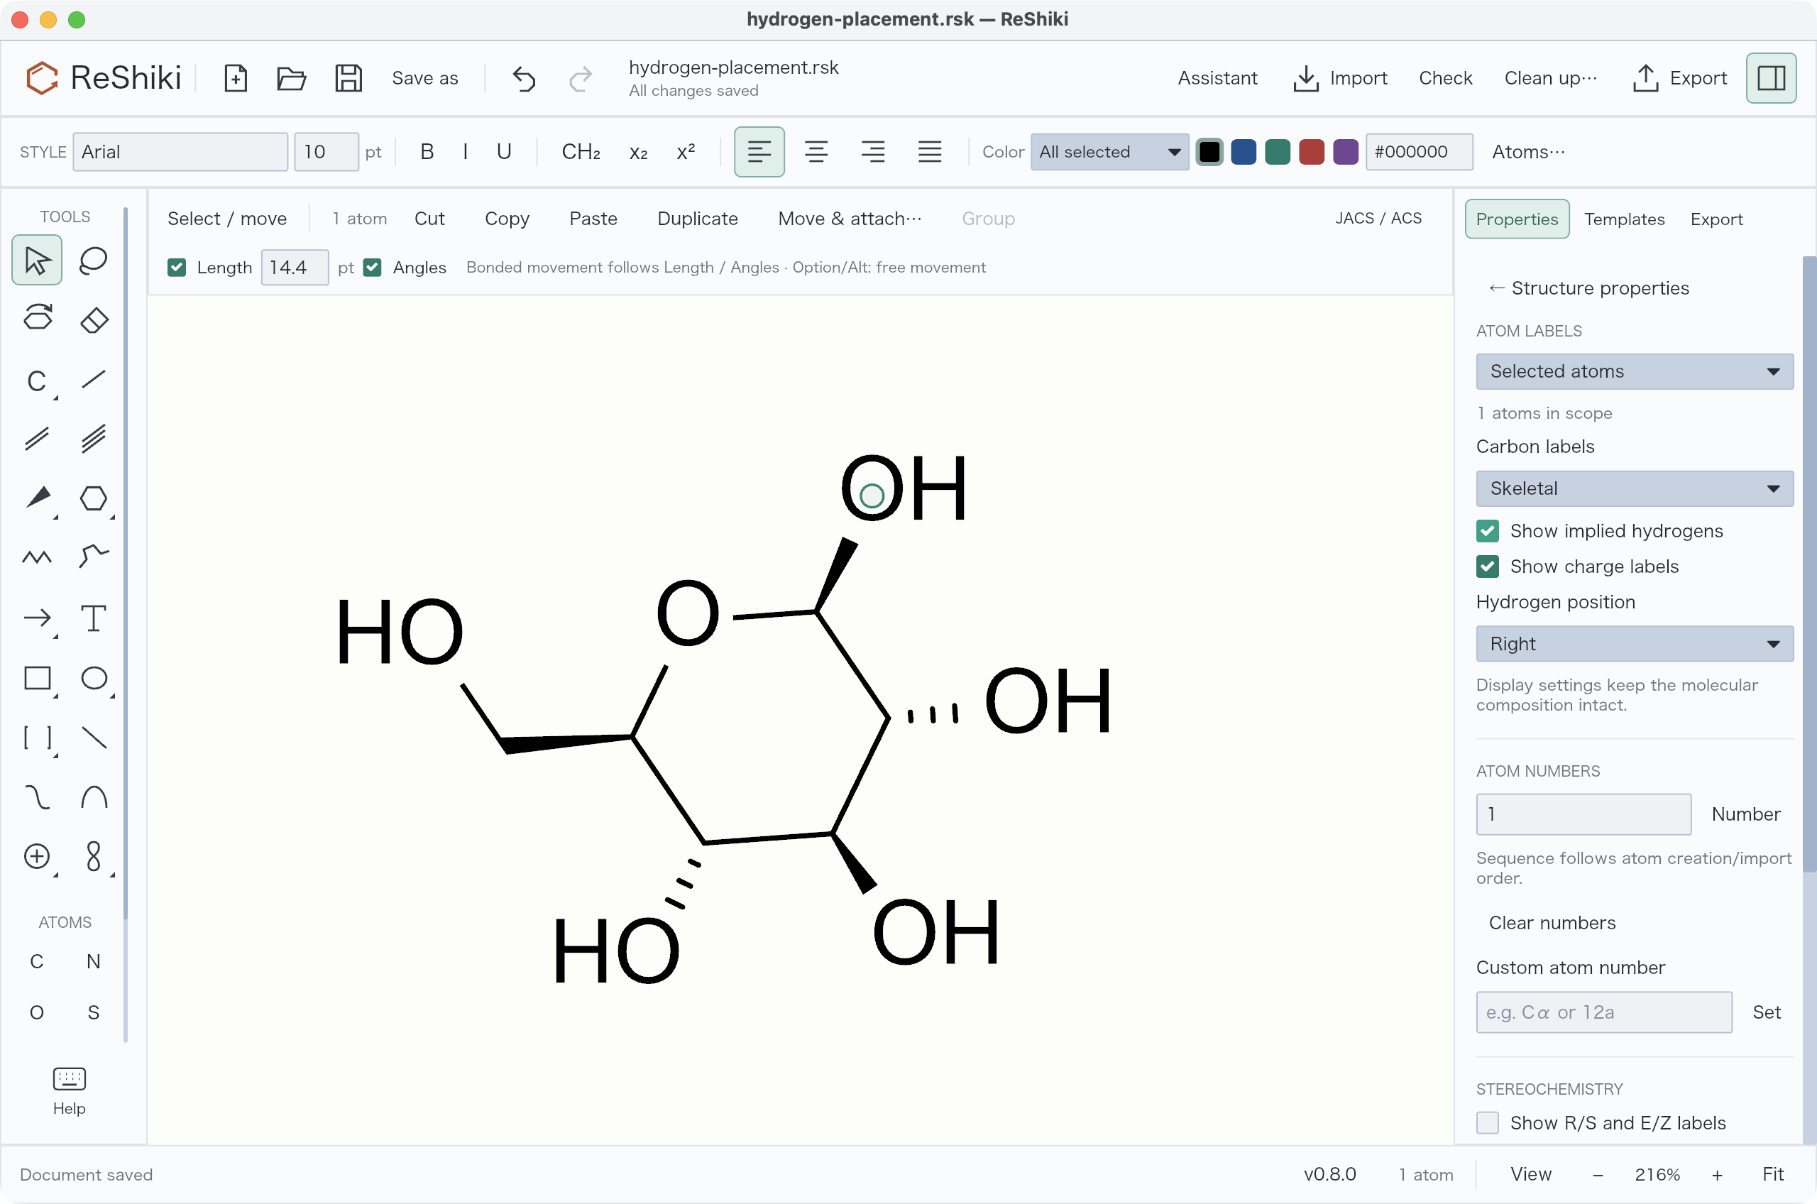Toggle the side panel layout button
The image size is (1817, 1204).
click(1770, 78)
